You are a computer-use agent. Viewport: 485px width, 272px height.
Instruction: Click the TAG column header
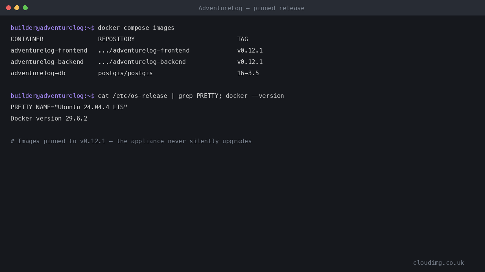pos(242,39)
